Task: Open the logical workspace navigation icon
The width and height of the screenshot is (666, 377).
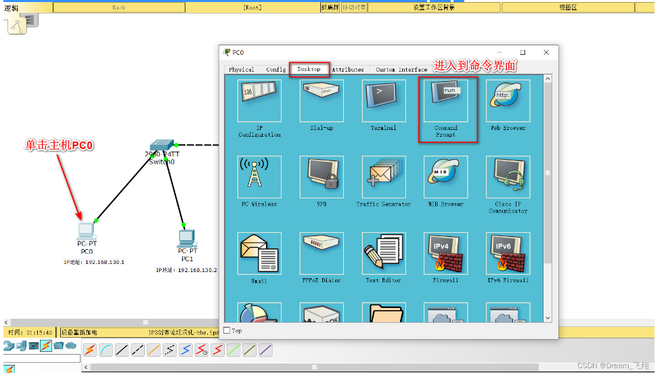Action: point(18,26)
